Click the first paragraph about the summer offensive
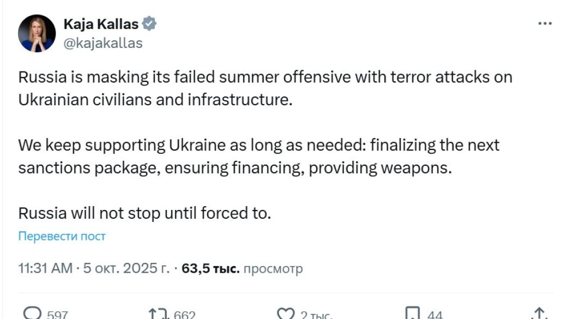This screenshot has height=319, width=567. 265,89
